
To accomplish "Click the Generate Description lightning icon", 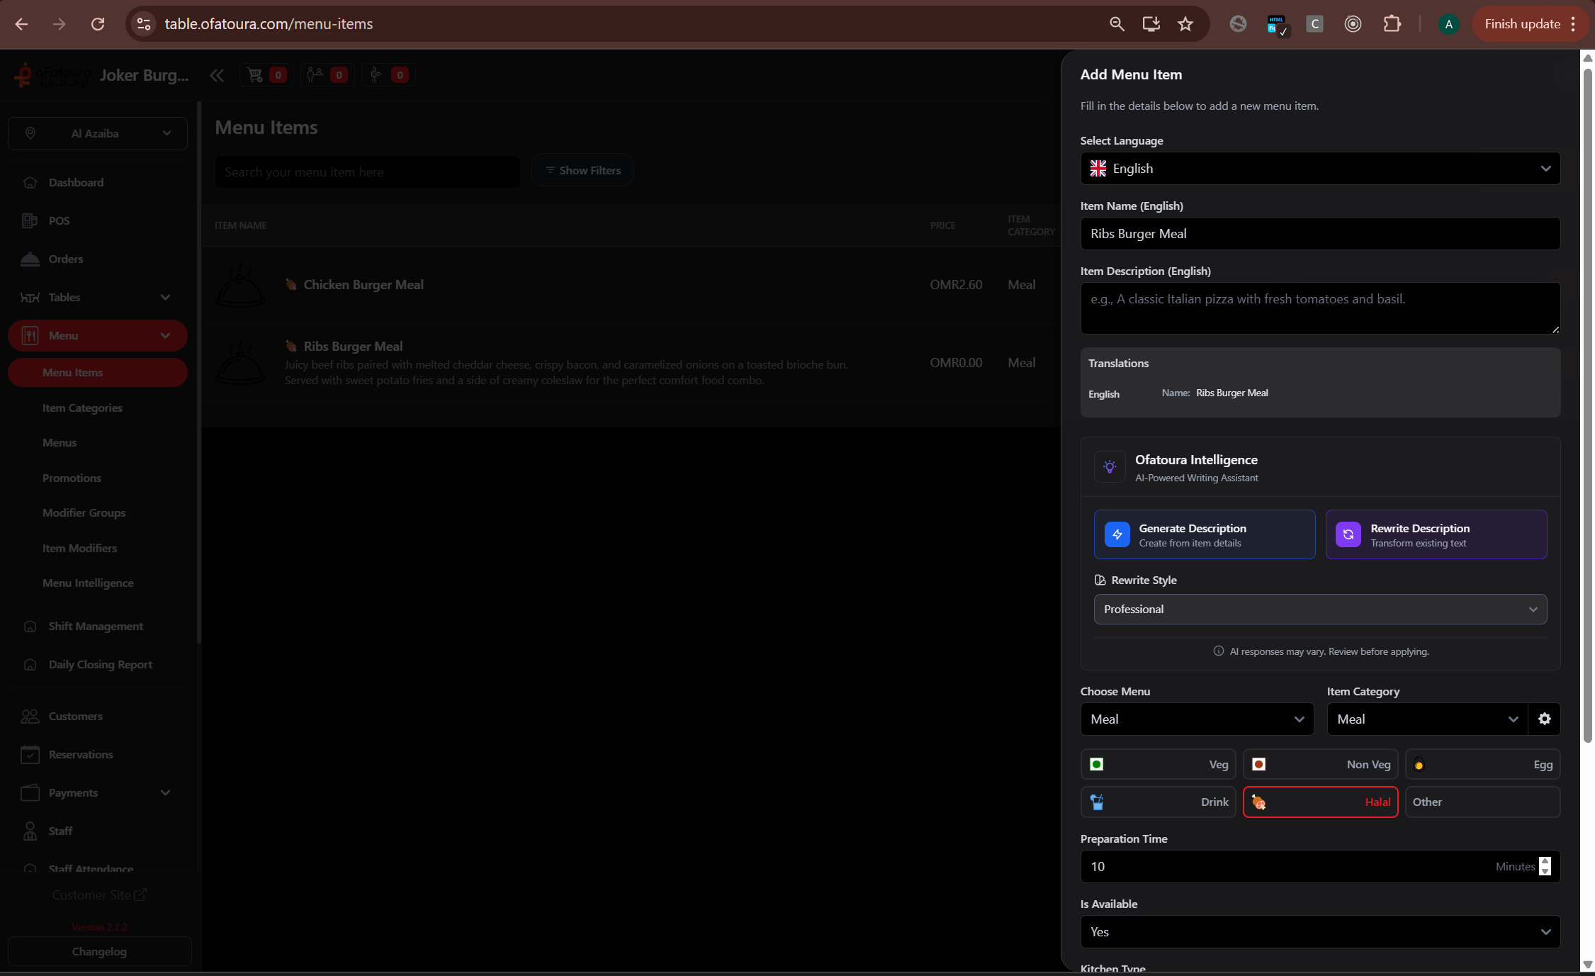I will coord(1117,534).
